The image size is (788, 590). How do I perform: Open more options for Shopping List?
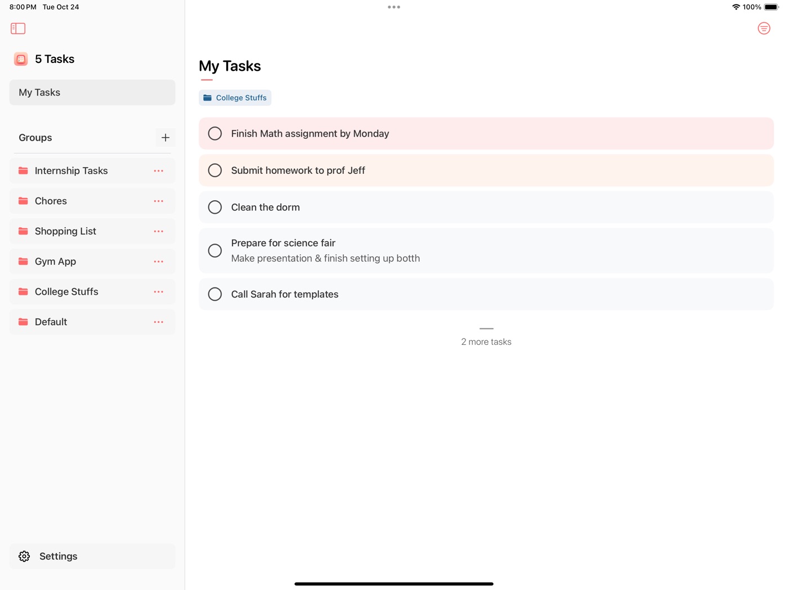click(x=159, y=231)
